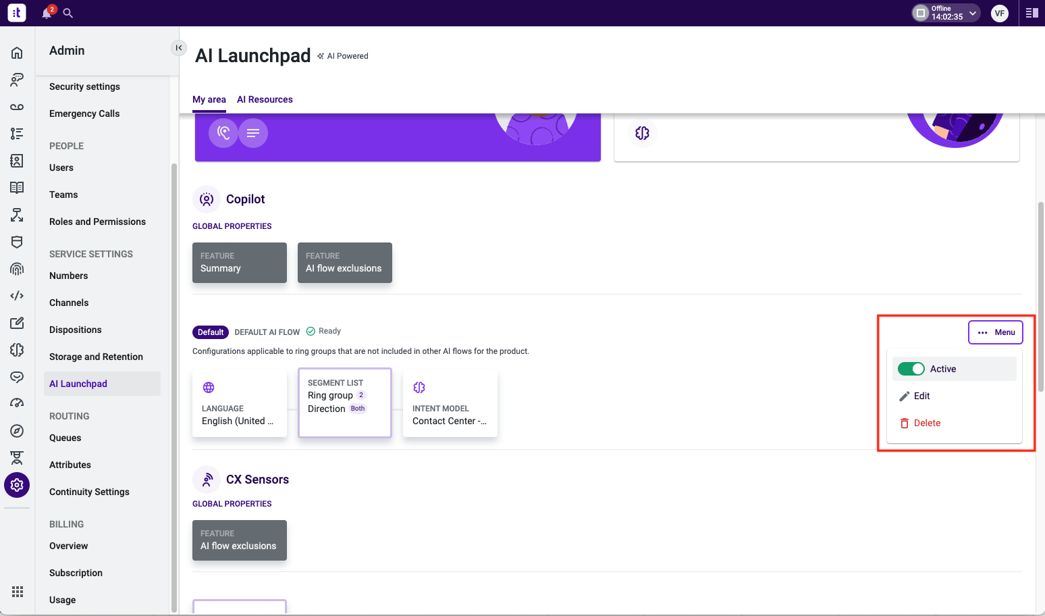The width and height of the screenshot is (1045, 616).
Task: Open Attributes under Routing
Action: click(x=70, y=465)
